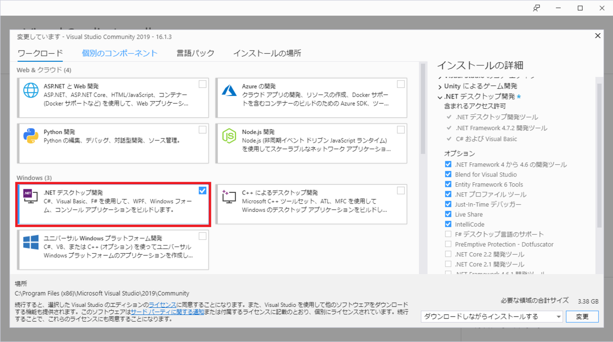This screenshot has height=342, width=613.
Task: Check the ASP.NET と Web 開発 workload
Action: pyautogui.click(x=203, y=84)
